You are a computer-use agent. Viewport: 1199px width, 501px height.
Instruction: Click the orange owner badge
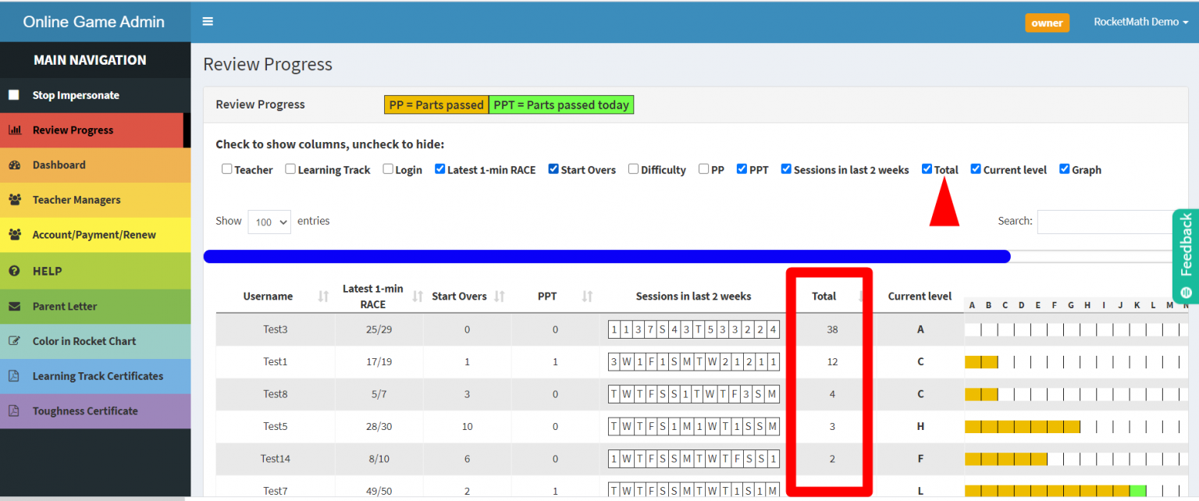[1047, 23]
